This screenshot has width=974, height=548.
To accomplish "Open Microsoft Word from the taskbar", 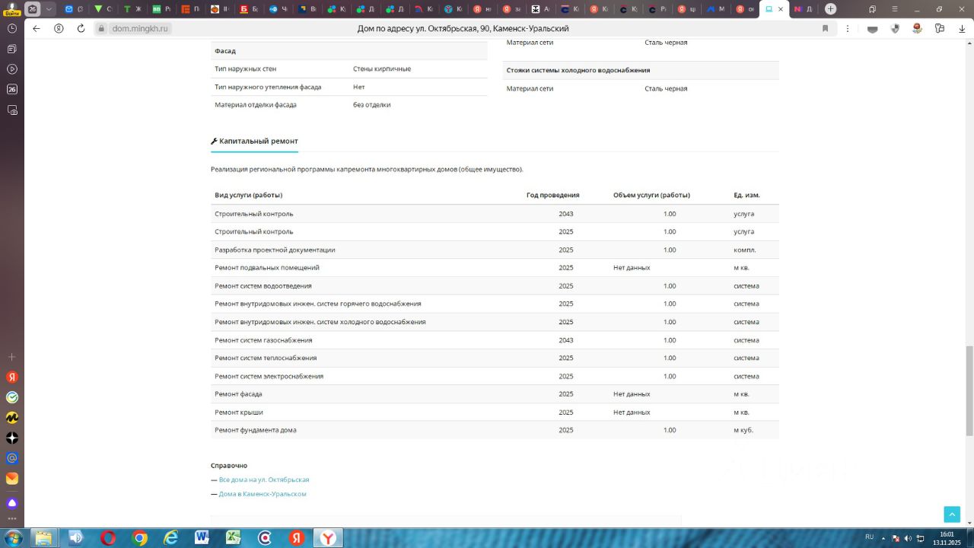I will pos(202,538).
